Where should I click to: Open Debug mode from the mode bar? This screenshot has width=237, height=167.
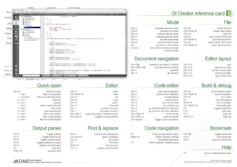pyautogui.click(x=16, y=28)
